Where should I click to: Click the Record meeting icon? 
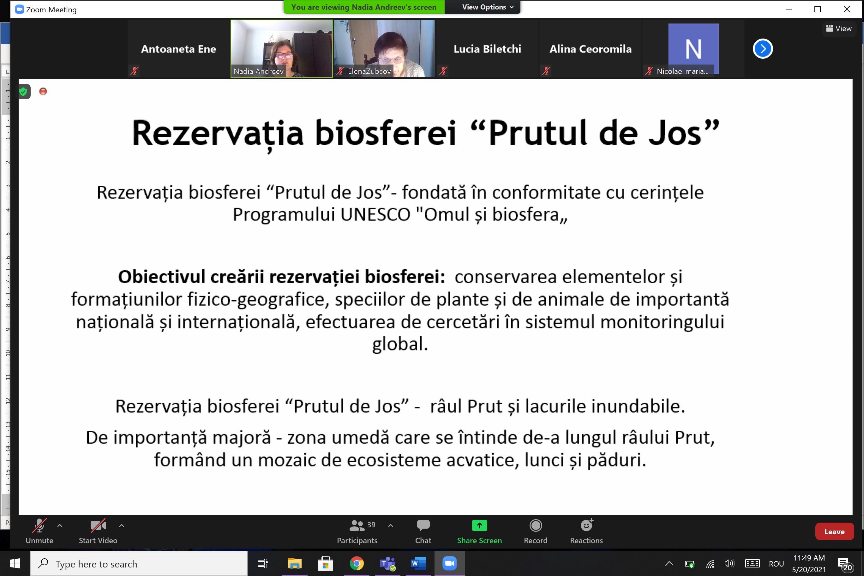pos(535,526)
